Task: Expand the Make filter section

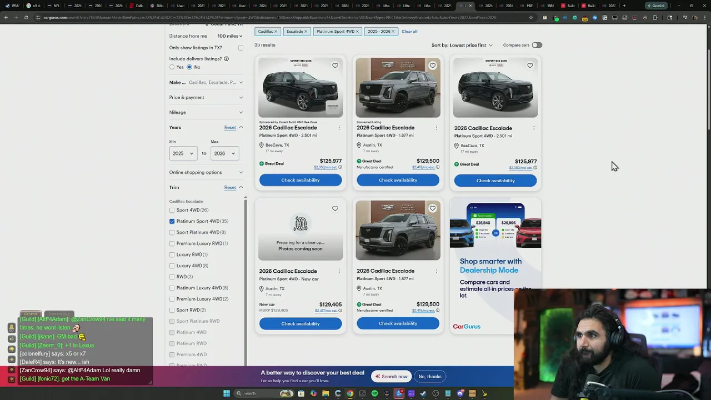Action: (x=206, y=82)
